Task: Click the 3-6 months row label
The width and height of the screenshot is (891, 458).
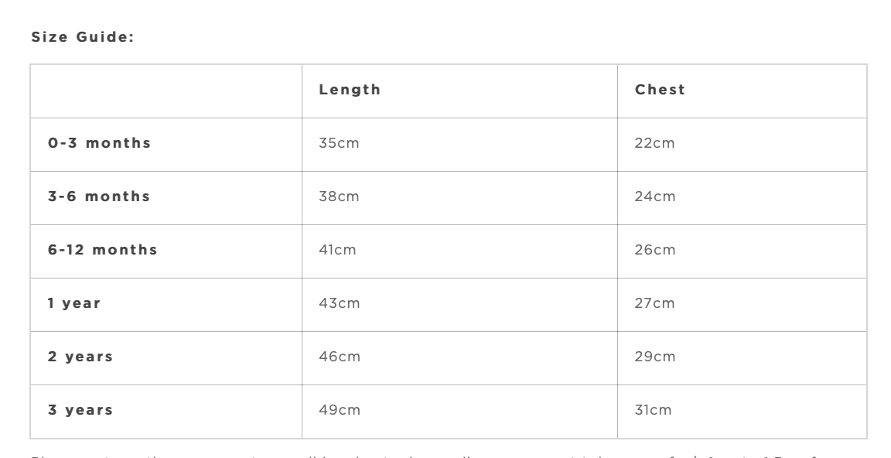Action: click(x=99, y=197)
